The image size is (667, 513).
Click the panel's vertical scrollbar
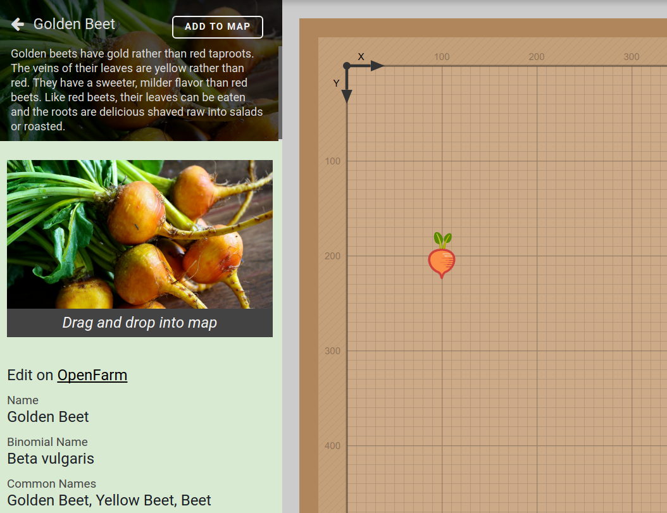tap(280, 92)
